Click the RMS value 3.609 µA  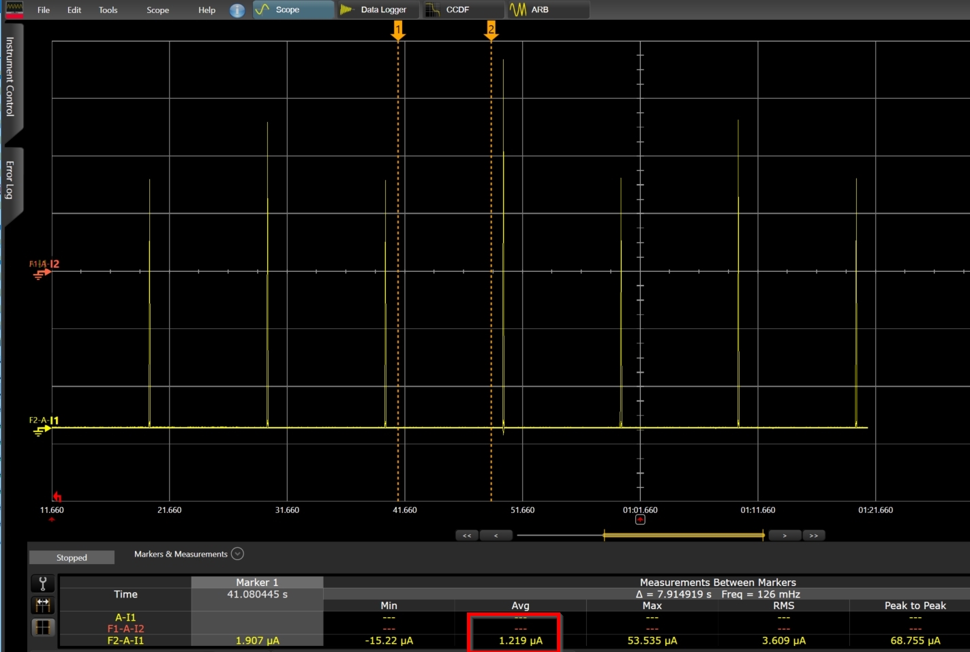784,640
